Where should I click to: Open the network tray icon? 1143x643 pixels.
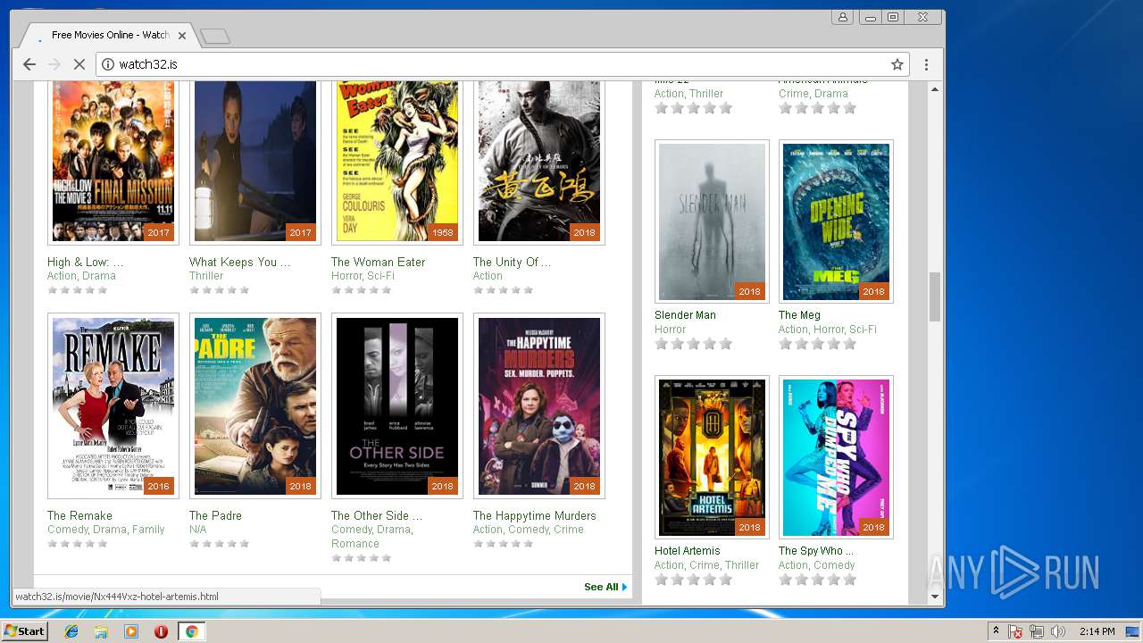click(1037, 631)
